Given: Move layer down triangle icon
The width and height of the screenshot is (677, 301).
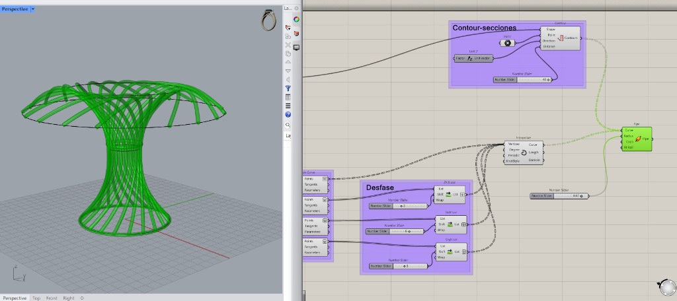Looking at the screenshot, I should pyautogui.click(x=288, y=71).
